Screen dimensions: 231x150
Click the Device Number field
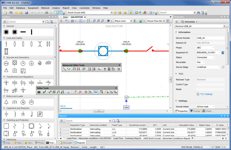(210, 38)
